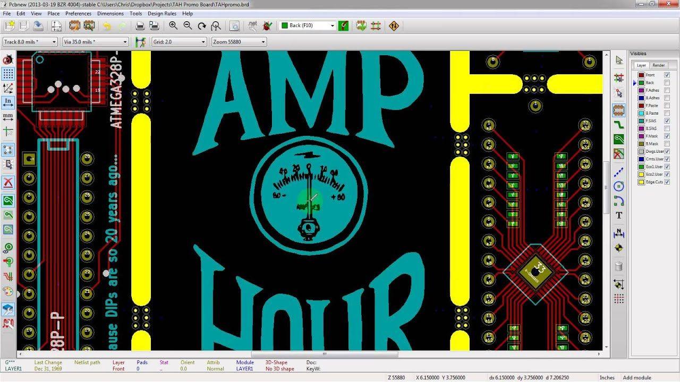Open the Zoom 55880 dropdown
The width and height of the screenshot is (680, 382).
pyautogui.click(x=239, y=42)
